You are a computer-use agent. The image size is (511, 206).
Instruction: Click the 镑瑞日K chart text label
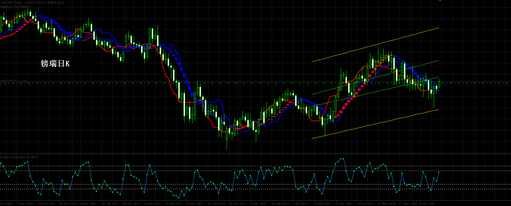pos(55,64)
